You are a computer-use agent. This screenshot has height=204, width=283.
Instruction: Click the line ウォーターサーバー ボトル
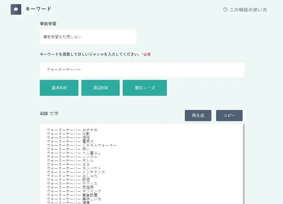pos(70,160)
